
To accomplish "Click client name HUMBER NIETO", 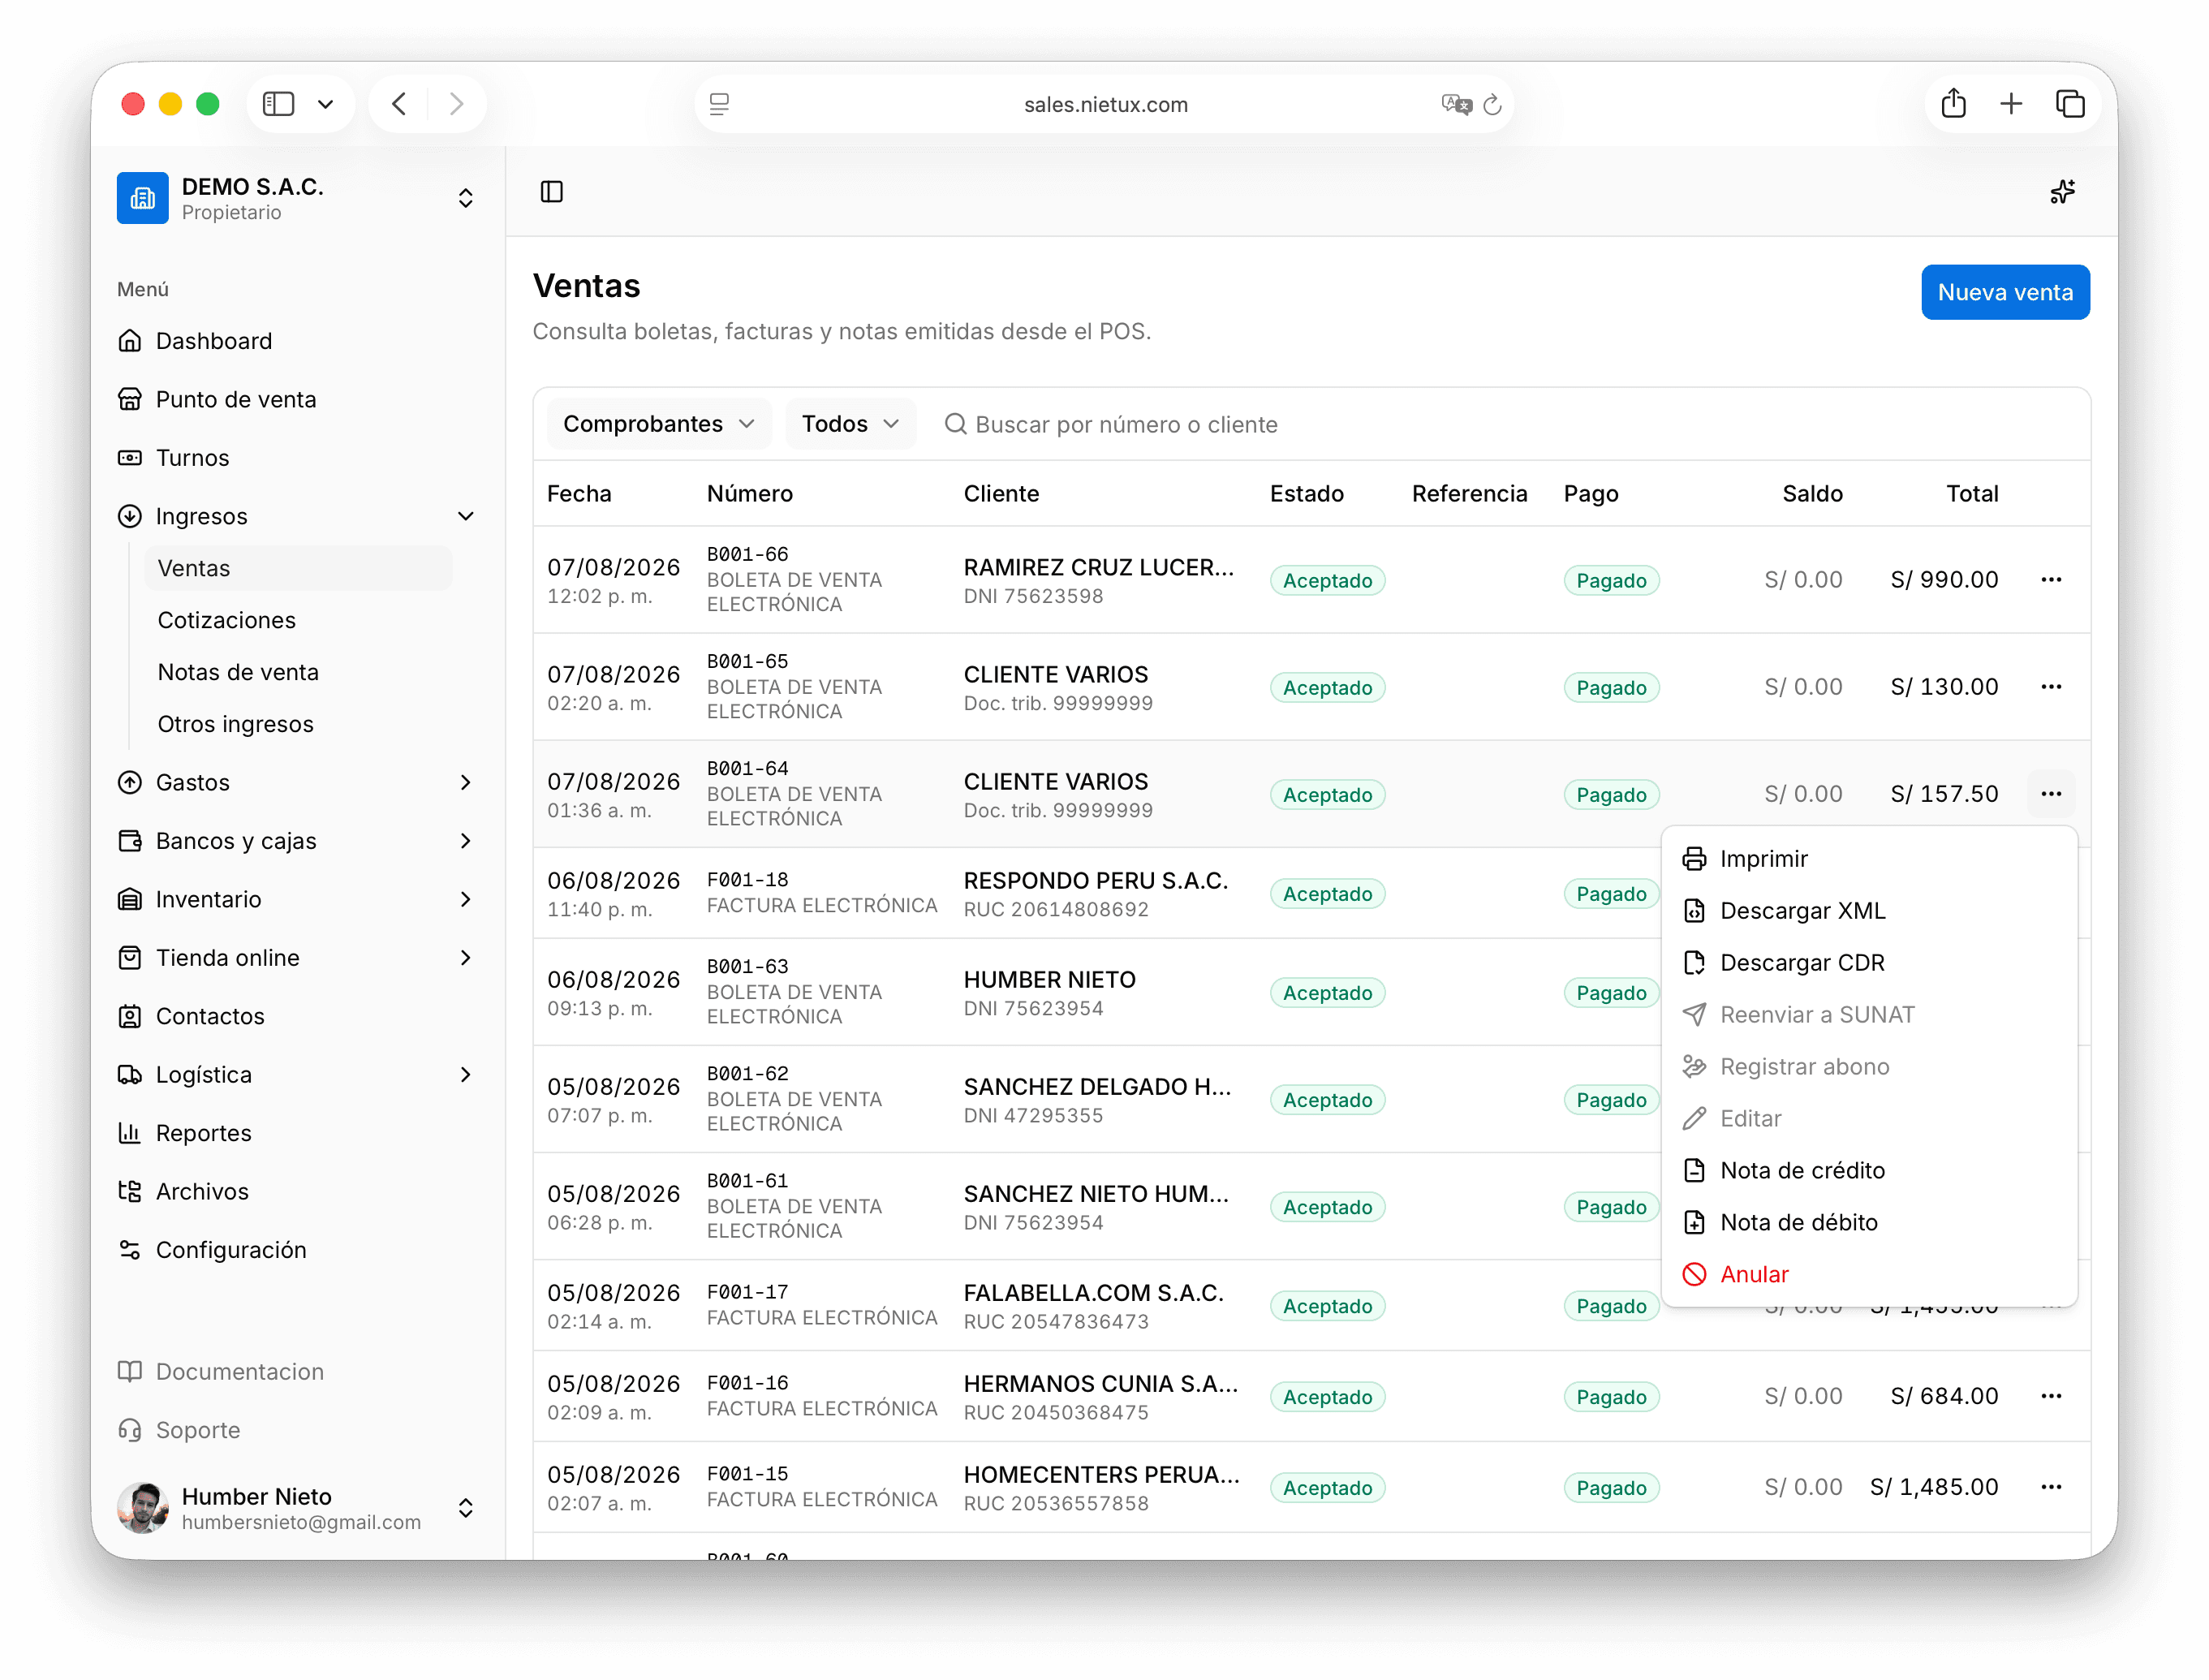I will [1049, 980].
